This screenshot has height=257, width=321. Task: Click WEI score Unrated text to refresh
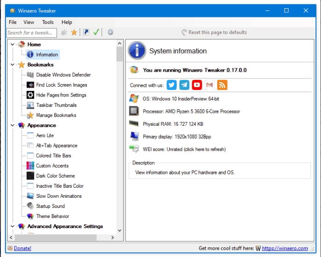click(184, 149)
